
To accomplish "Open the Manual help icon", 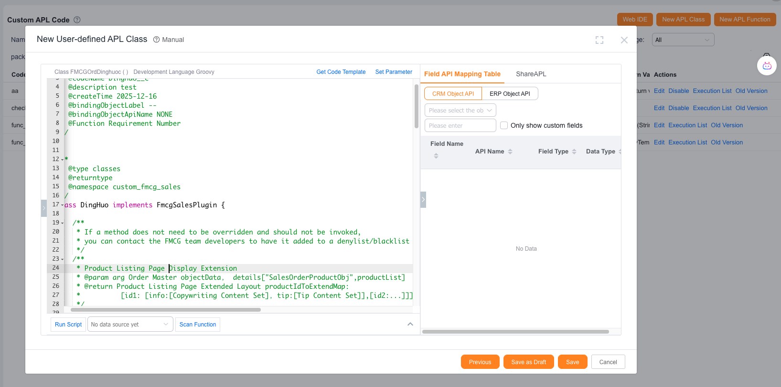I will click(156, 40).
